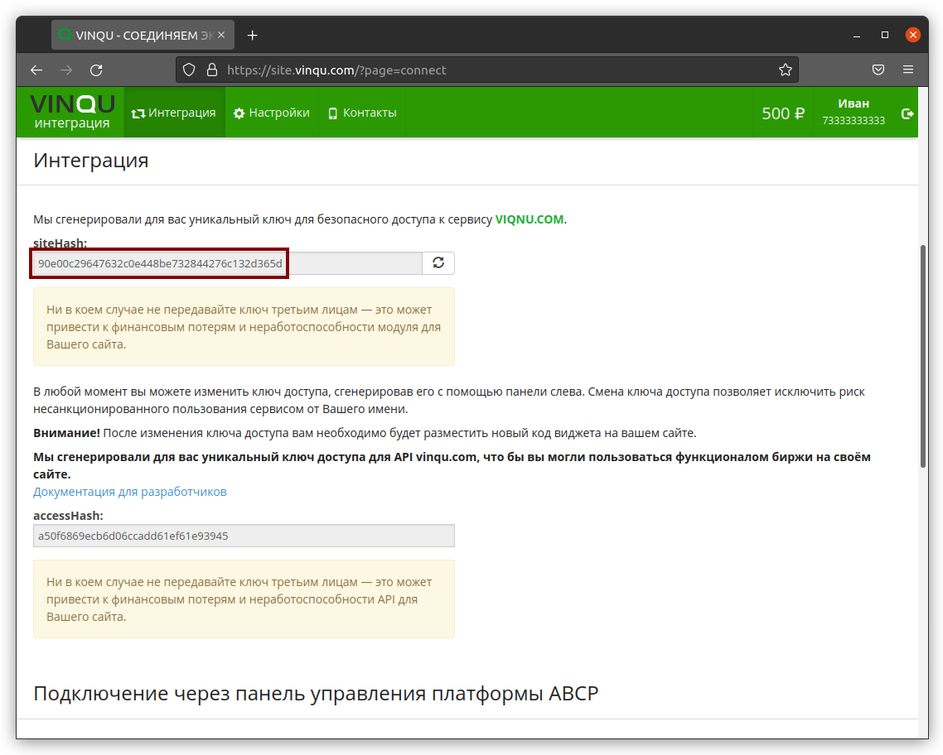Open the Иван user profile
This screenshot has height=755, width=943.
point(854,113)
